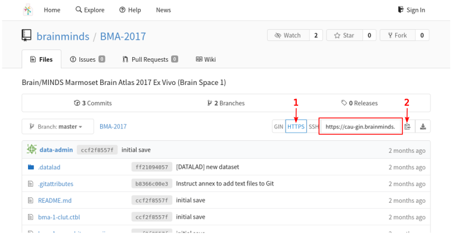
Task: Open the brainminds owner link
Action: point(63,36)
